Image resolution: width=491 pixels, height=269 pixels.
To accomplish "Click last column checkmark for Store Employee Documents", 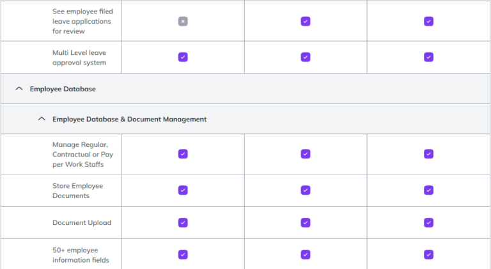I will (428, 190).
